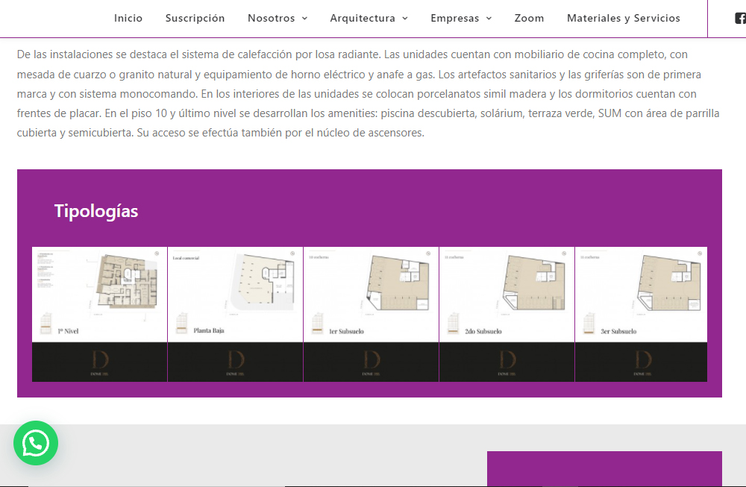This screenshot has width=746, height=487.
Task: Select Zoom in the navigation bar
Action: point(529,18)
